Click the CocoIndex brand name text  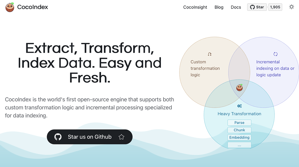[32, 7]
